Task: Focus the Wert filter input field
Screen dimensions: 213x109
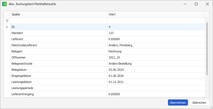Action: (156, 21)
